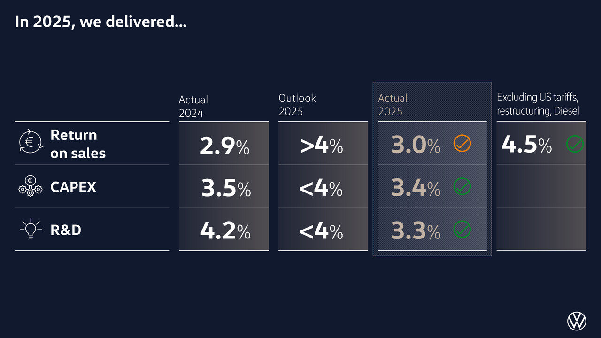Click the Volkswagen logo
The image size is (601, 338).
click(577, 321)
